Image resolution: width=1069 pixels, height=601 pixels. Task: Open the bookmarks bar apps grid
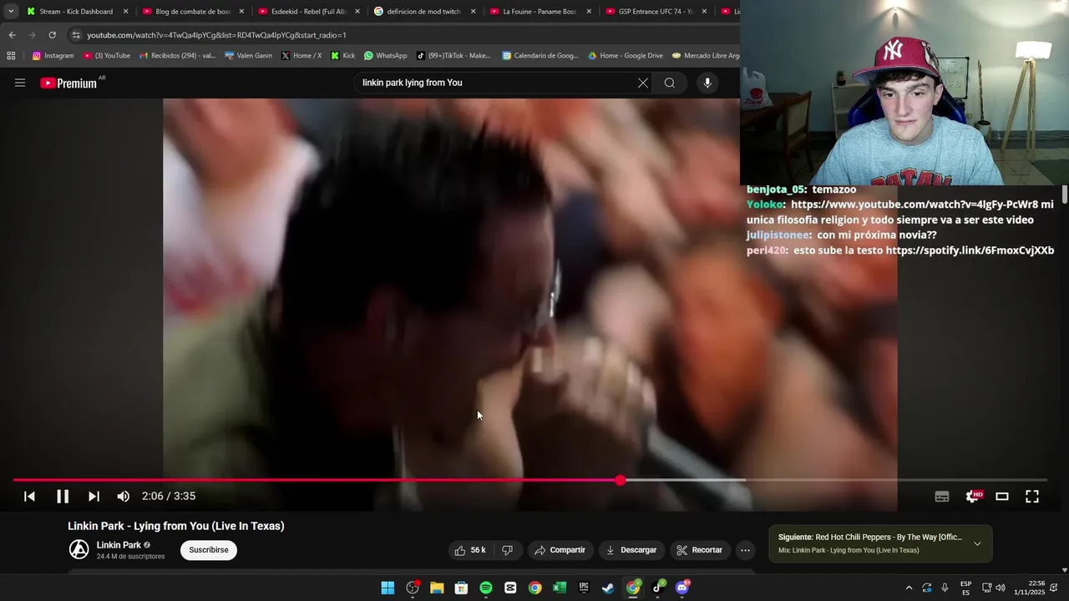(11, 56)
